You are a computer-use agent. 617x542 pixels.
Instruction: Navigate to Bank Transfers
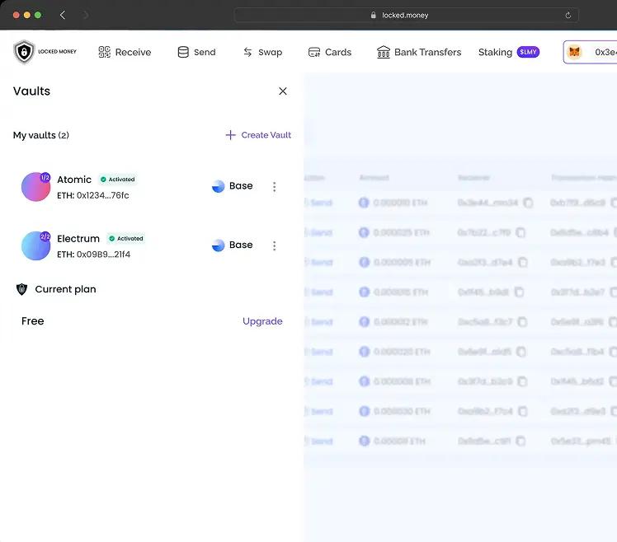418,52
